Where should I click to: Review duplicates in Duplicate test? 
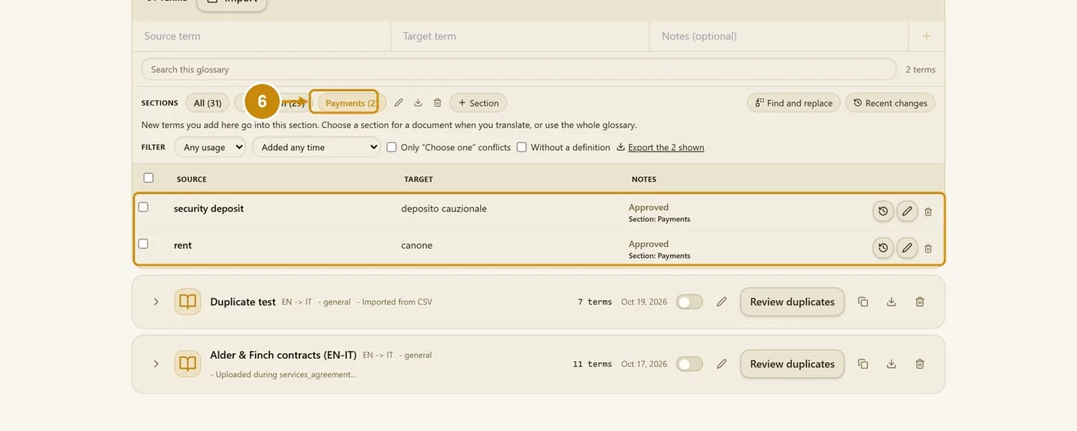pyautogui.click(x=792, y=302)
